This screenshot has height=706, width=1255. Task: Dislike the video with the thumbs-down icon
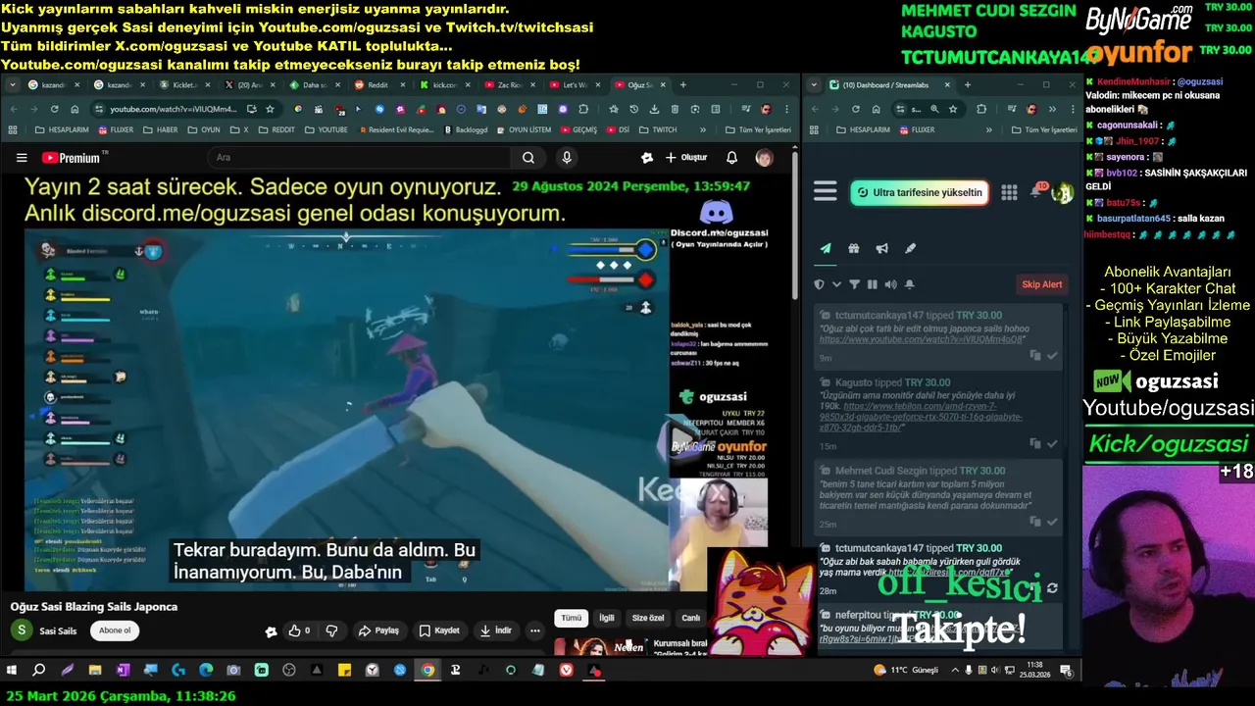(x=331, y=630)
